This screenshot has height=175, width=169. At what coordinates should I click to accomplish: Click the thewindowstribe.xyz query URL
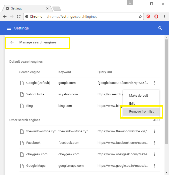123,131
